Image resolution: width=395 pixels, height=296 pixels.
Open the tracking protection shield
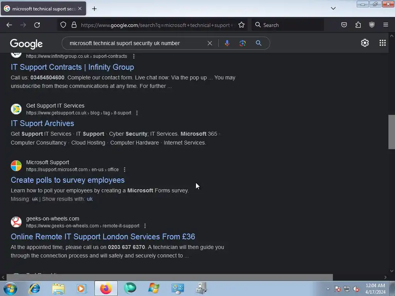click(x=63, y=25)
